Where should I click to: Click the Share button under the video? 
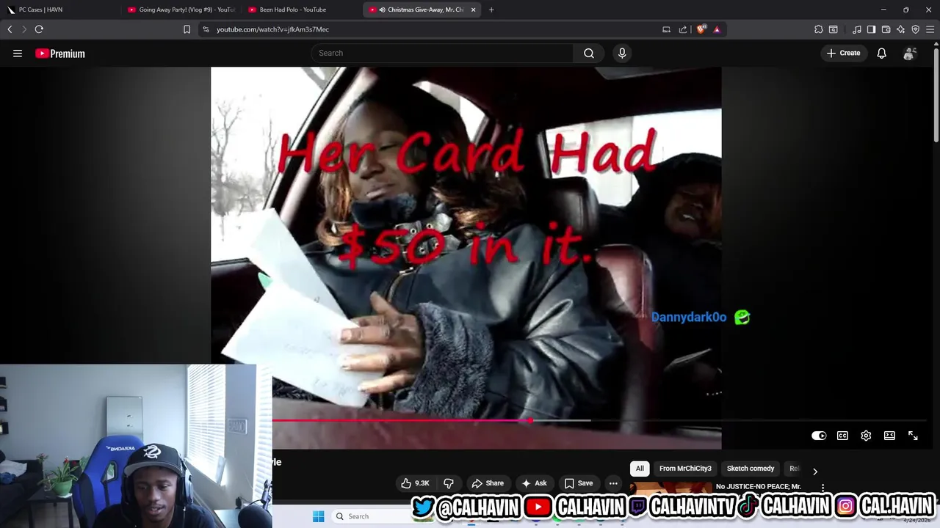(x=488, y=483)
